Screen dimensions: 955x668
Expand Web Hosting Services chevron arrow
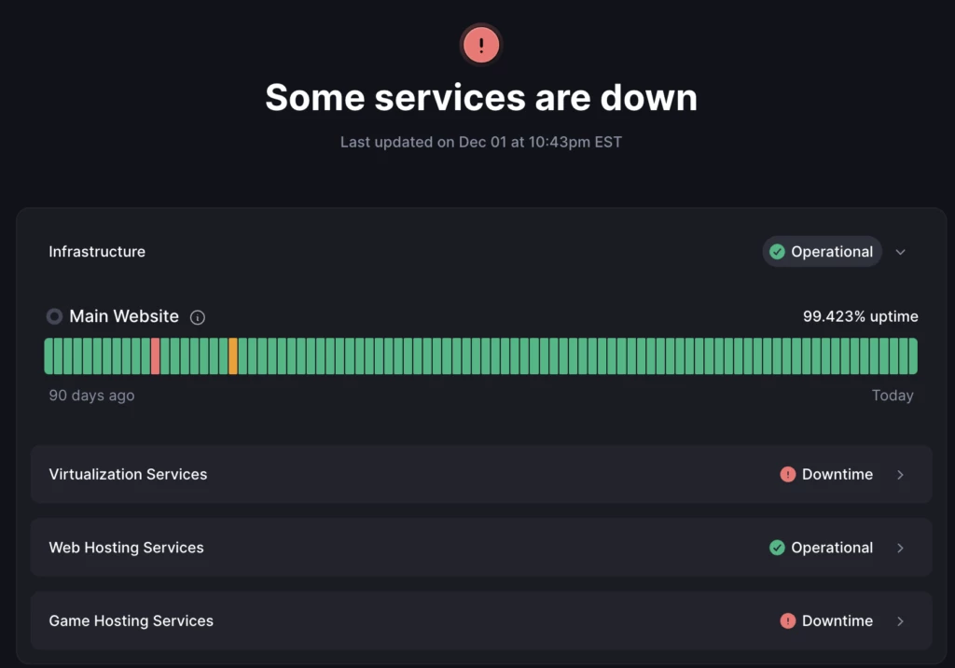click(x=900, y=548)
